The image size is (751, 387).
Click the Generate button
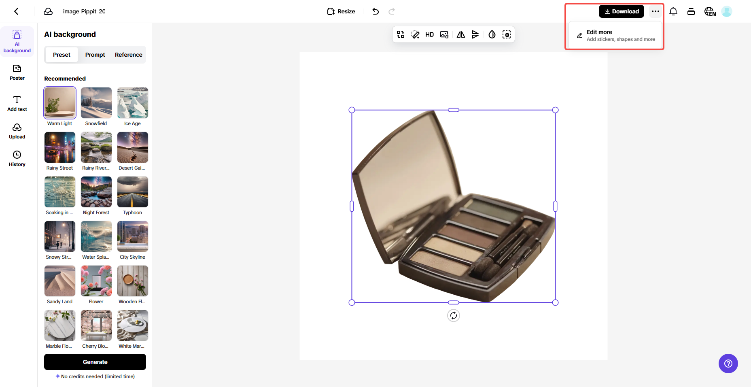point(95,362)
